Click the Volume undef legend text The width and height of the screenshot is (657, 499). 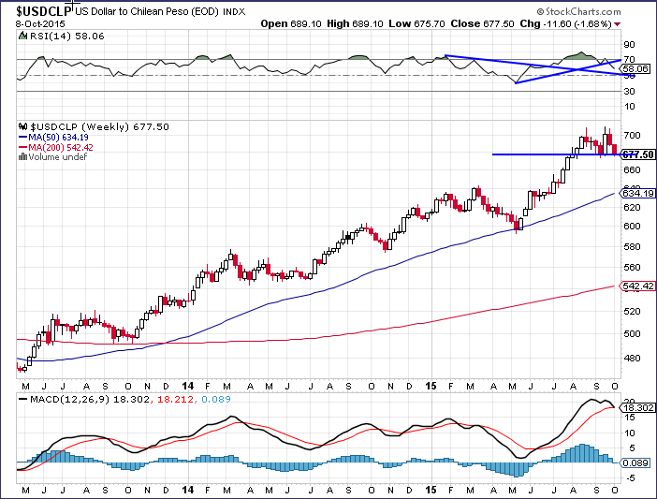[58, 156]
